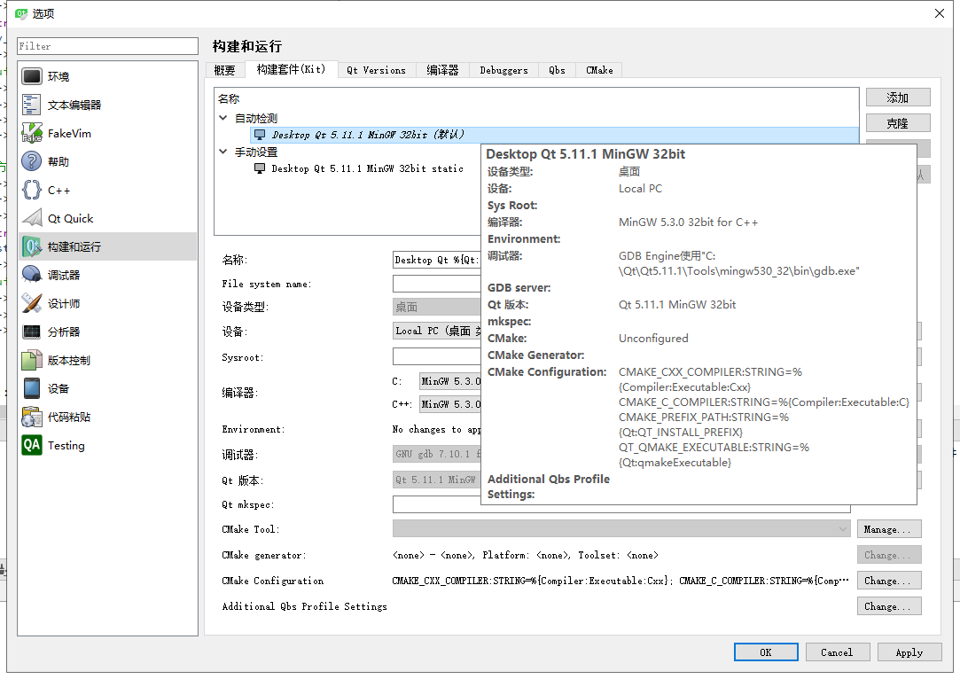Select the 构建和运行 category icon
Viewport: 960px width, 679px height.
[x=32, y=246]
